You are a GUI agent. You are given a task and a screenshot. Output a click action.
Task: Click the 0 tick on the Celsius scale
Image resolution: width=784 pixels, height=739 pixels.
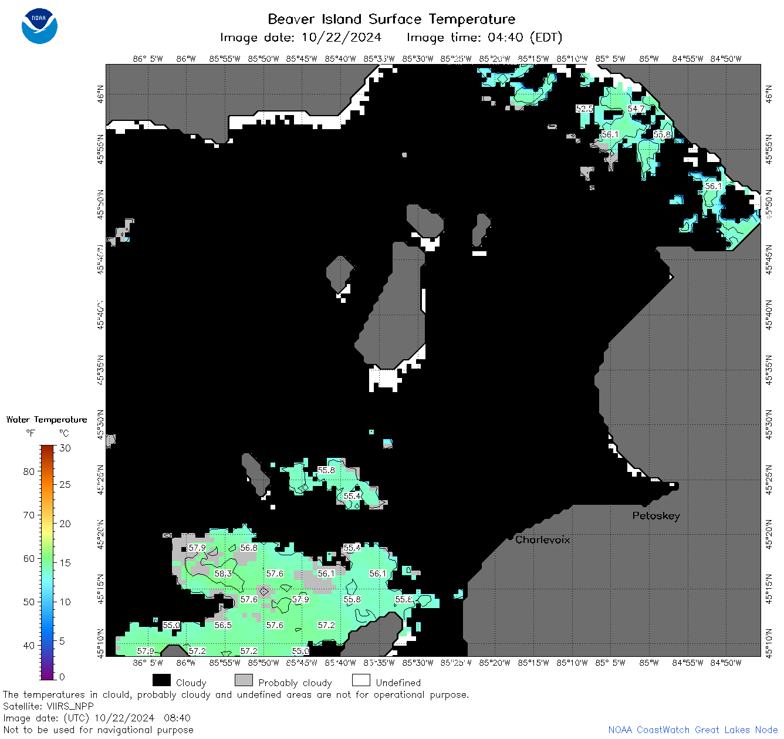(x=62, y=677)
